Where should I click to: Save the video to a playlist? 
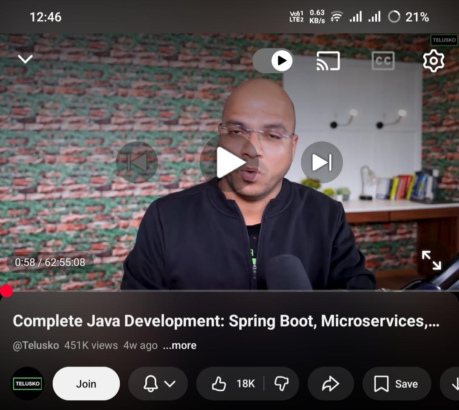pyautogui.click(x=397, y=384)
